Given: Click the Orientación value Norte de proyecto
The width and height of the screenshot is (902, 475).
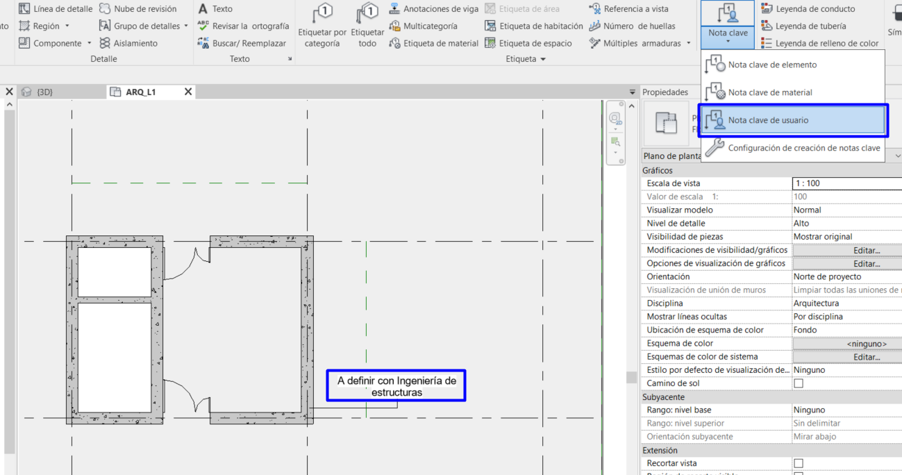Looking at the screenshot, I should point(847,276).
